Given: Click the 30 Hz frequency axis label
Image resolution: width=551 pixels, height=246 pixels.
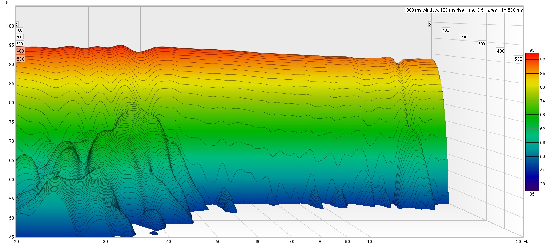Looking at the screenshot, I should pos(105,241).
